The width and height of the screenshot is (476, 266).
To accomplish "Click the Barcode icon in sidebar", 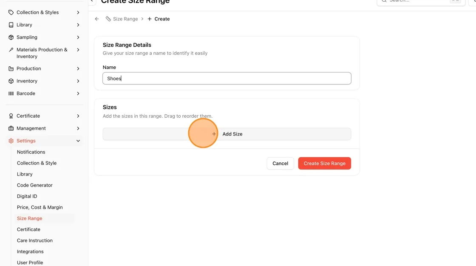I will coord(11,93).
